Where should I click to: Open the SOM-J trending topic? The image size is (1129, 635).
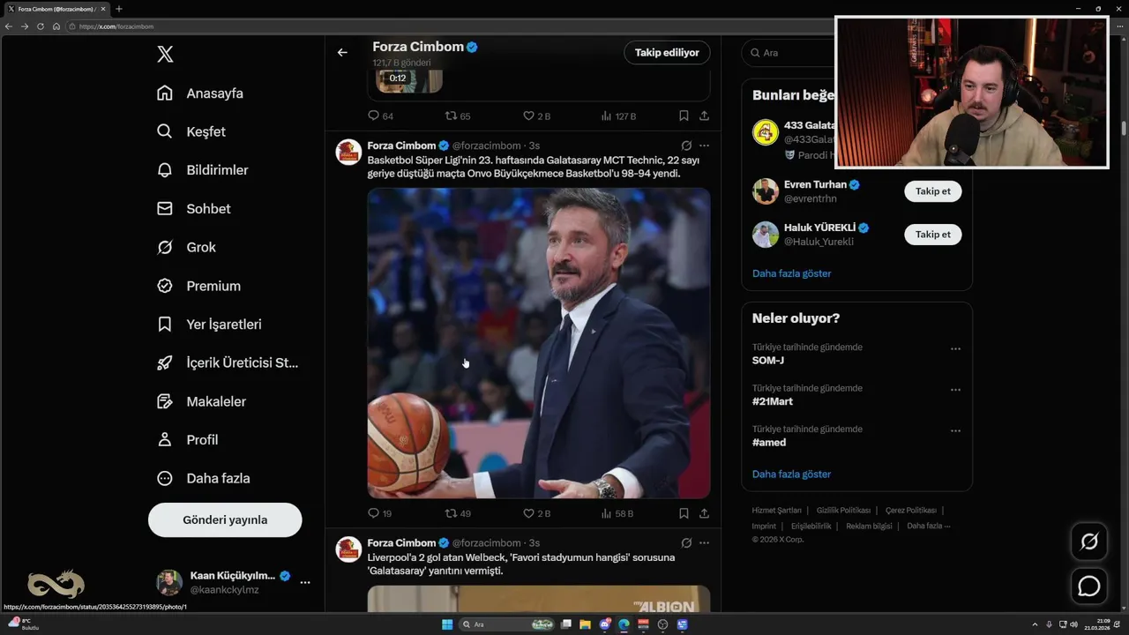[x=768, y=361]
